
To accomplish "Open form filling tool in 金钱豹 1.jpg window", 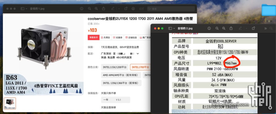I will coord(141,9).
